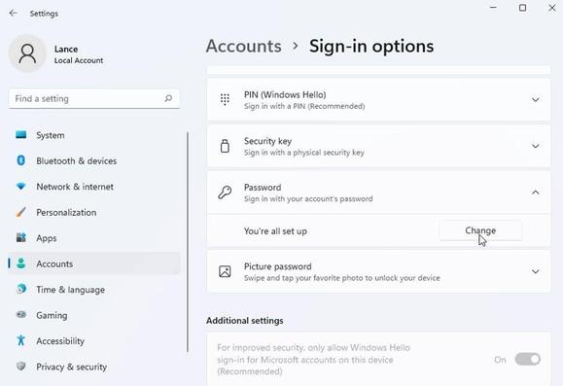Click the Security key USB icon
Screen dimensions: 563x386
tap(225, 146)
